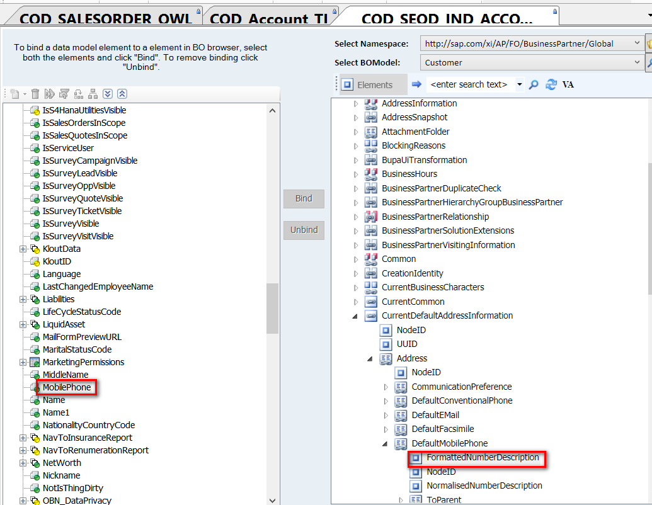The image size is (652, 505).
Task: Click the data model scrollbar down arrow
Action: point(272,501)
